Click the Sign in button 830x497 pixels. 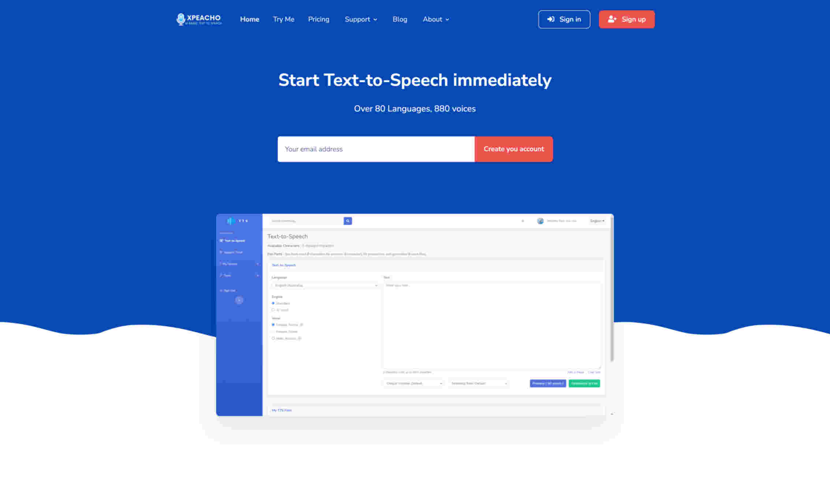[563, 19]
